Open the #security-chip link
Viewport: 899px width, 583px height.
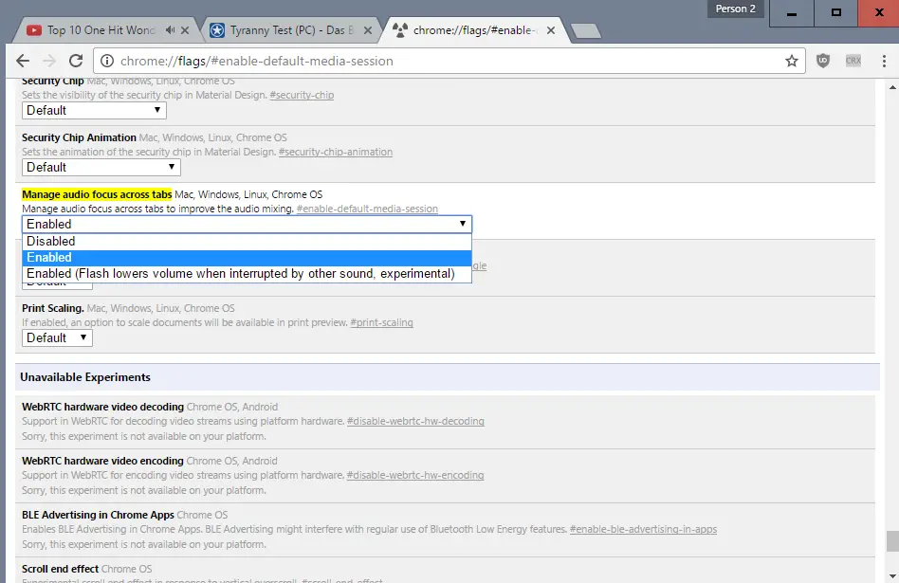click(302, 95)
